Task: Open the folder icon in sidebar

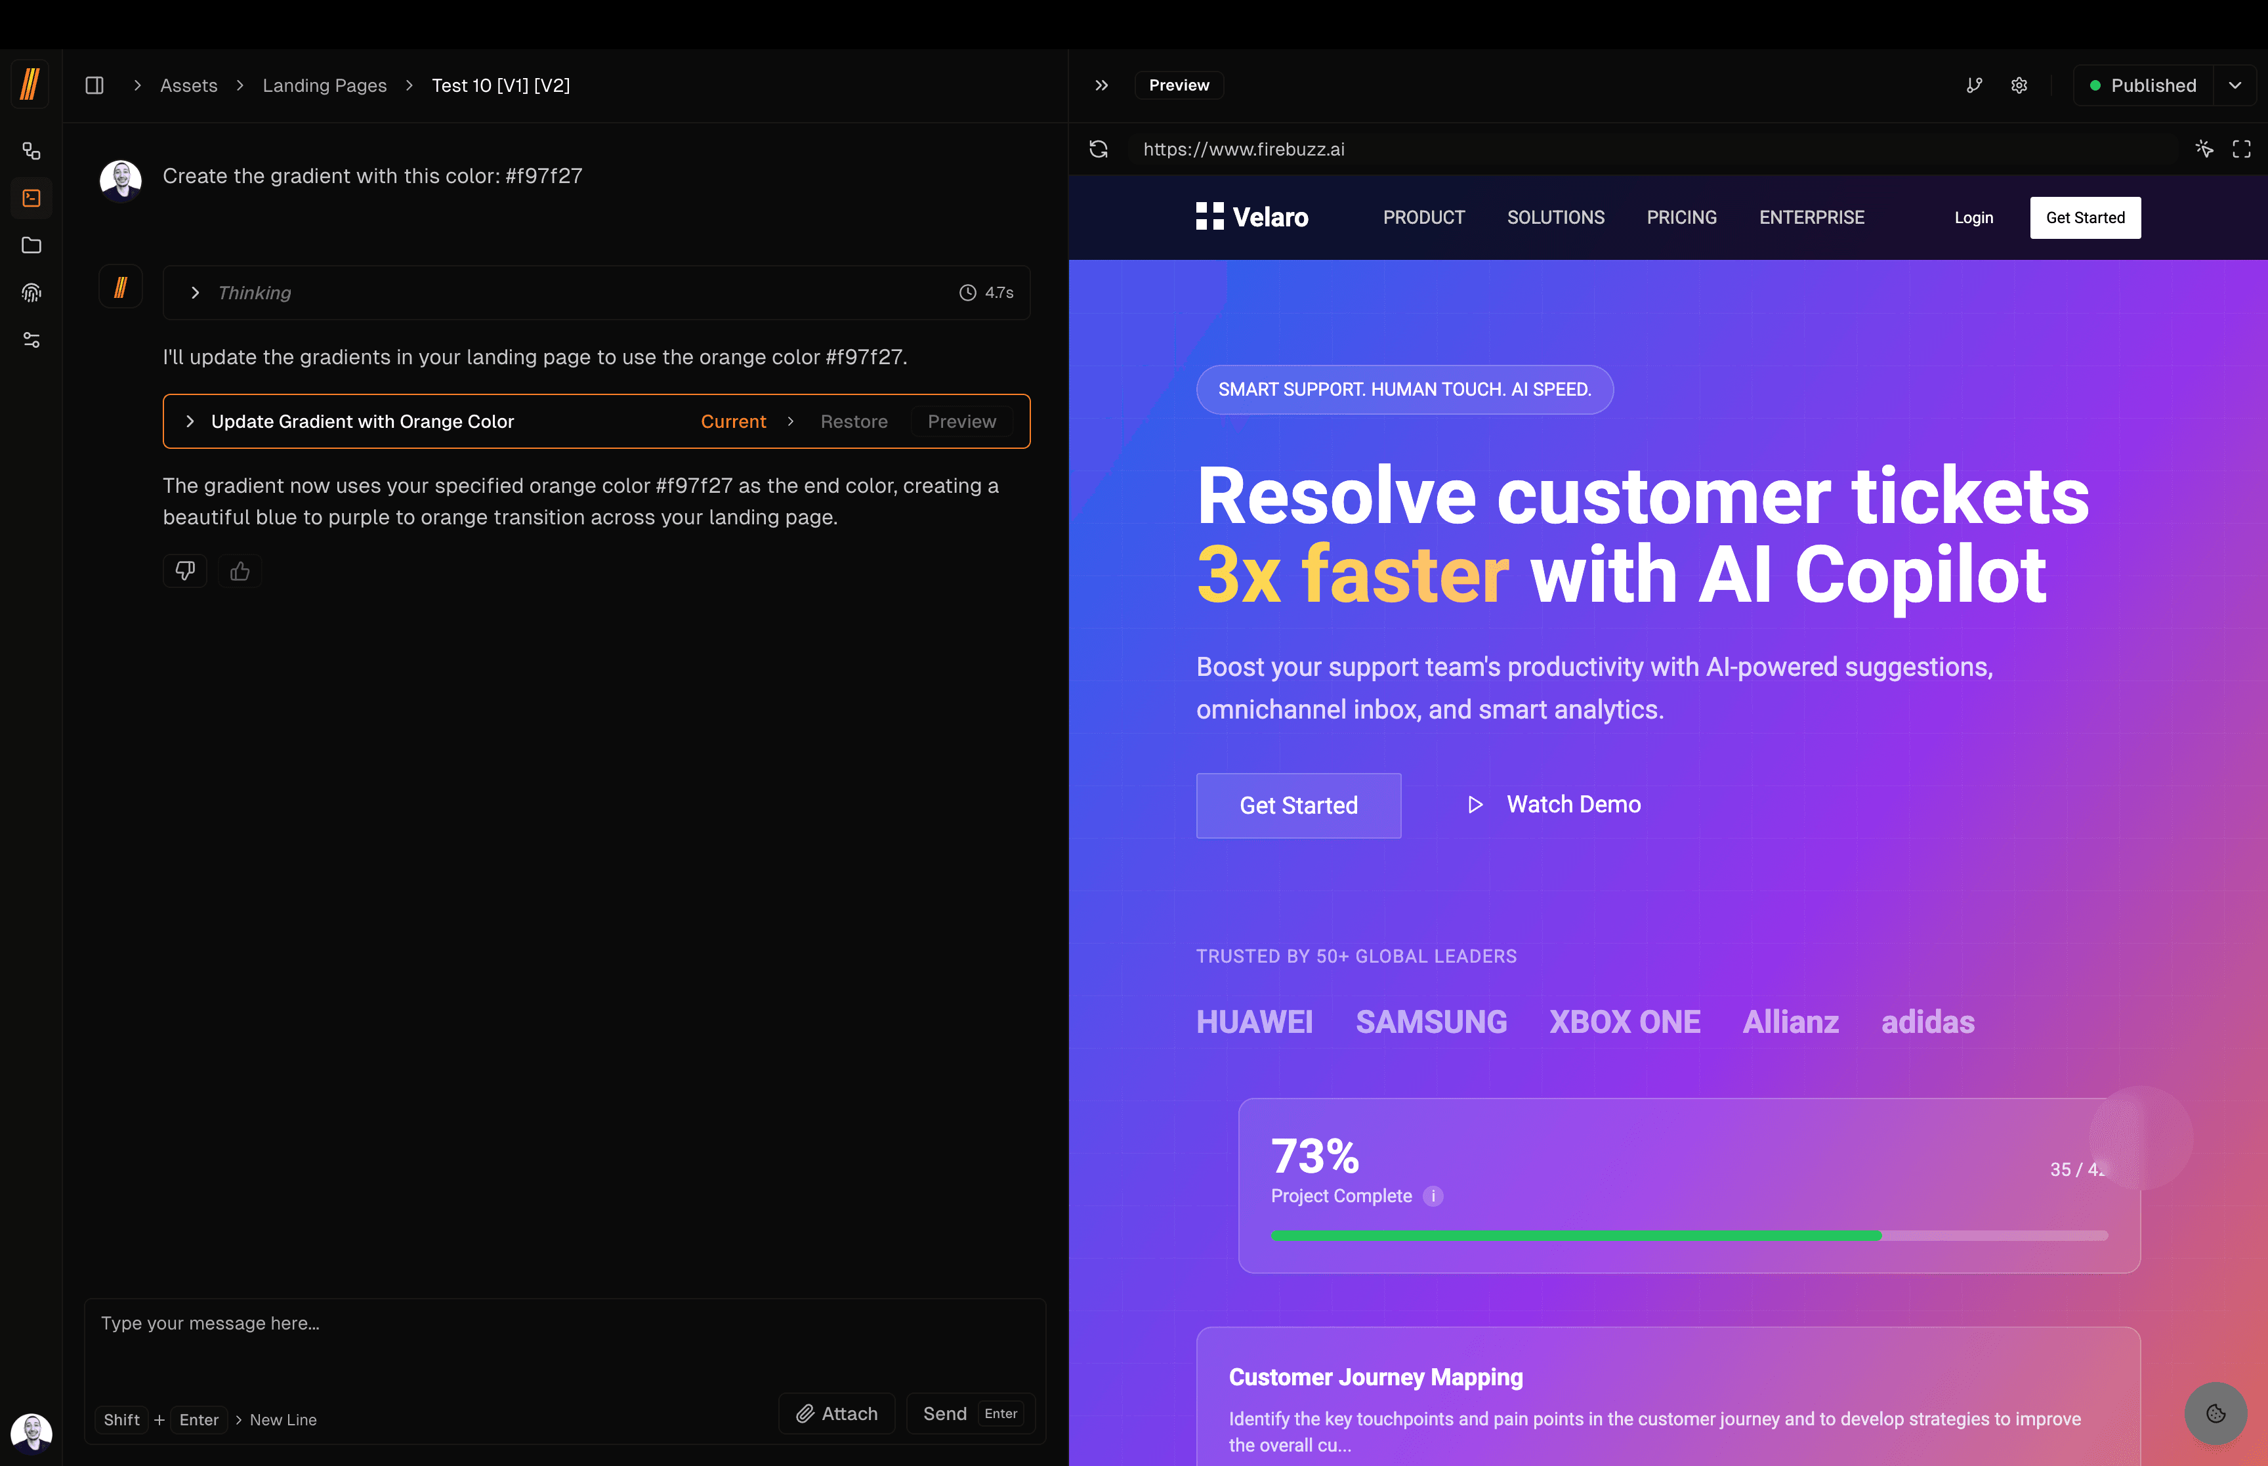Action: (31, 245)
